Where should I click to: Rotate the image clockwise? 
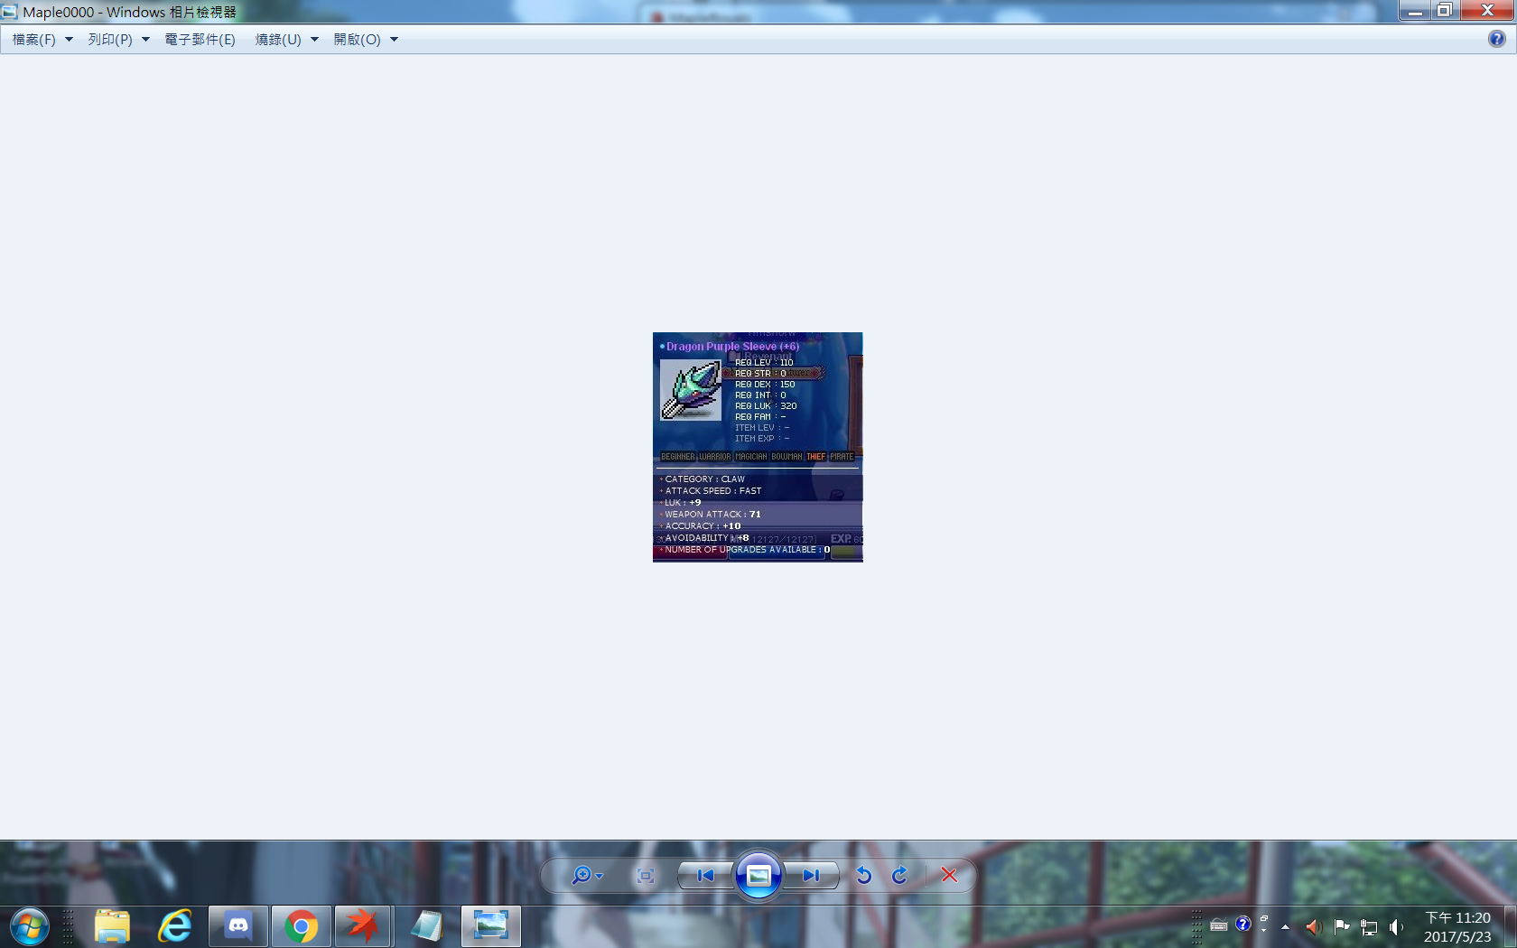[900, 875]
